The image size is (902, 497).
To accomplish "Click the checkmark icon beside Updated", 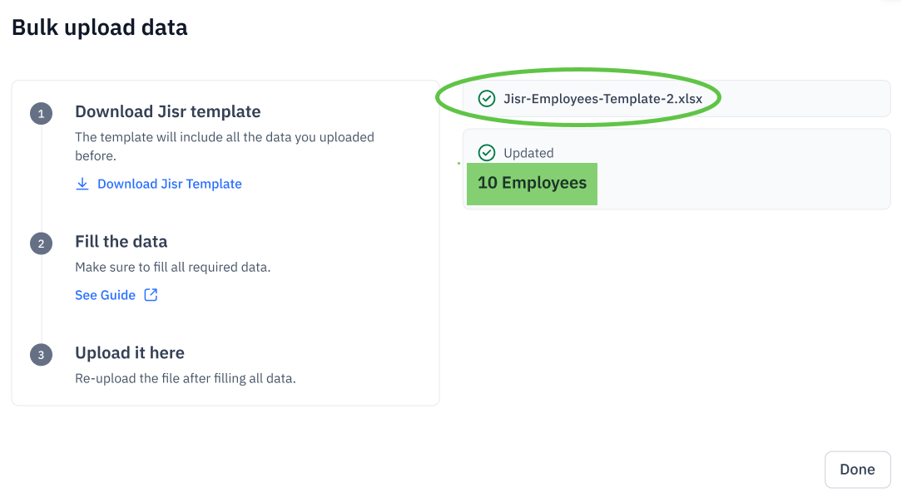I will 487,153.
